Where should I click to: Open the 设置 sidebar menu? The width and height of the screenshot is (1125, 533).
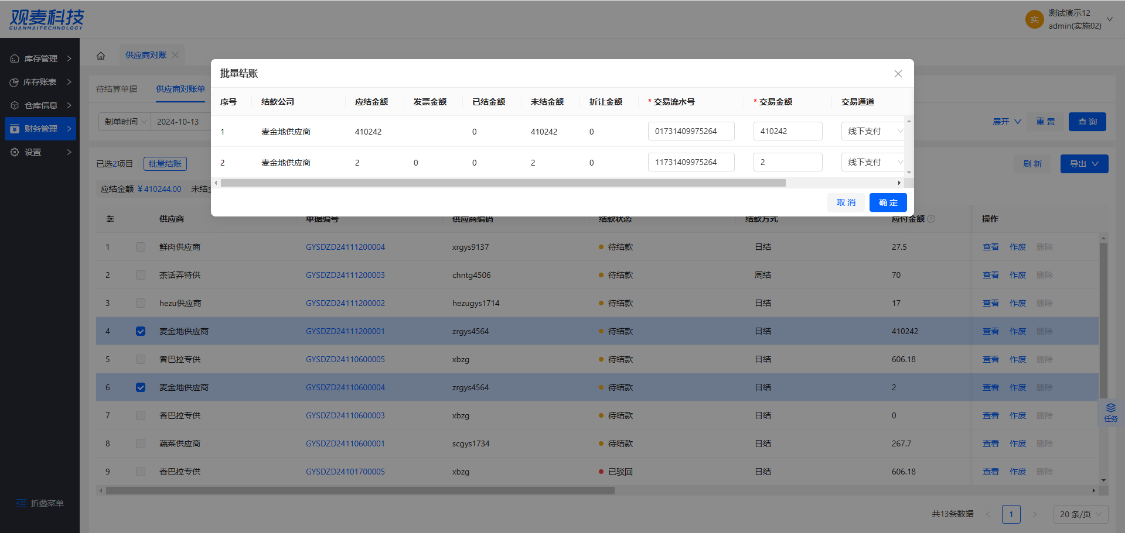click(40, 152)
